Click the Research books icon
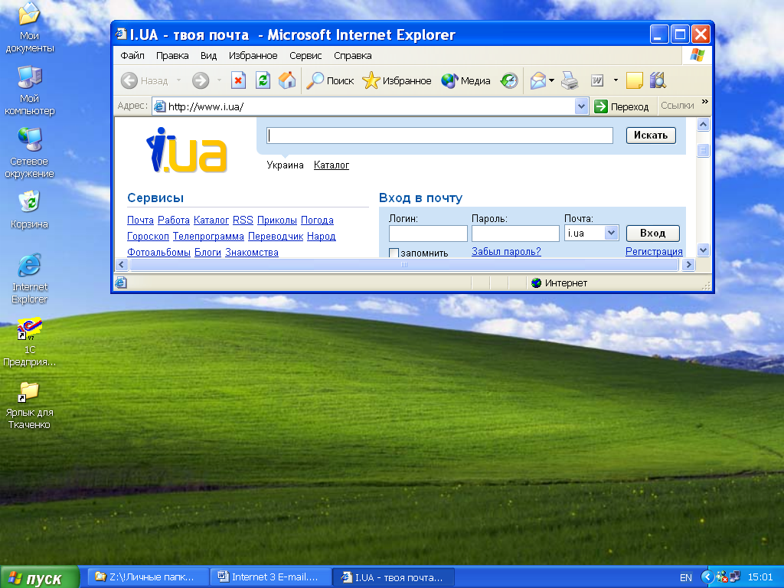The height and width of the screenshot is (588, 784). [658, 80]
